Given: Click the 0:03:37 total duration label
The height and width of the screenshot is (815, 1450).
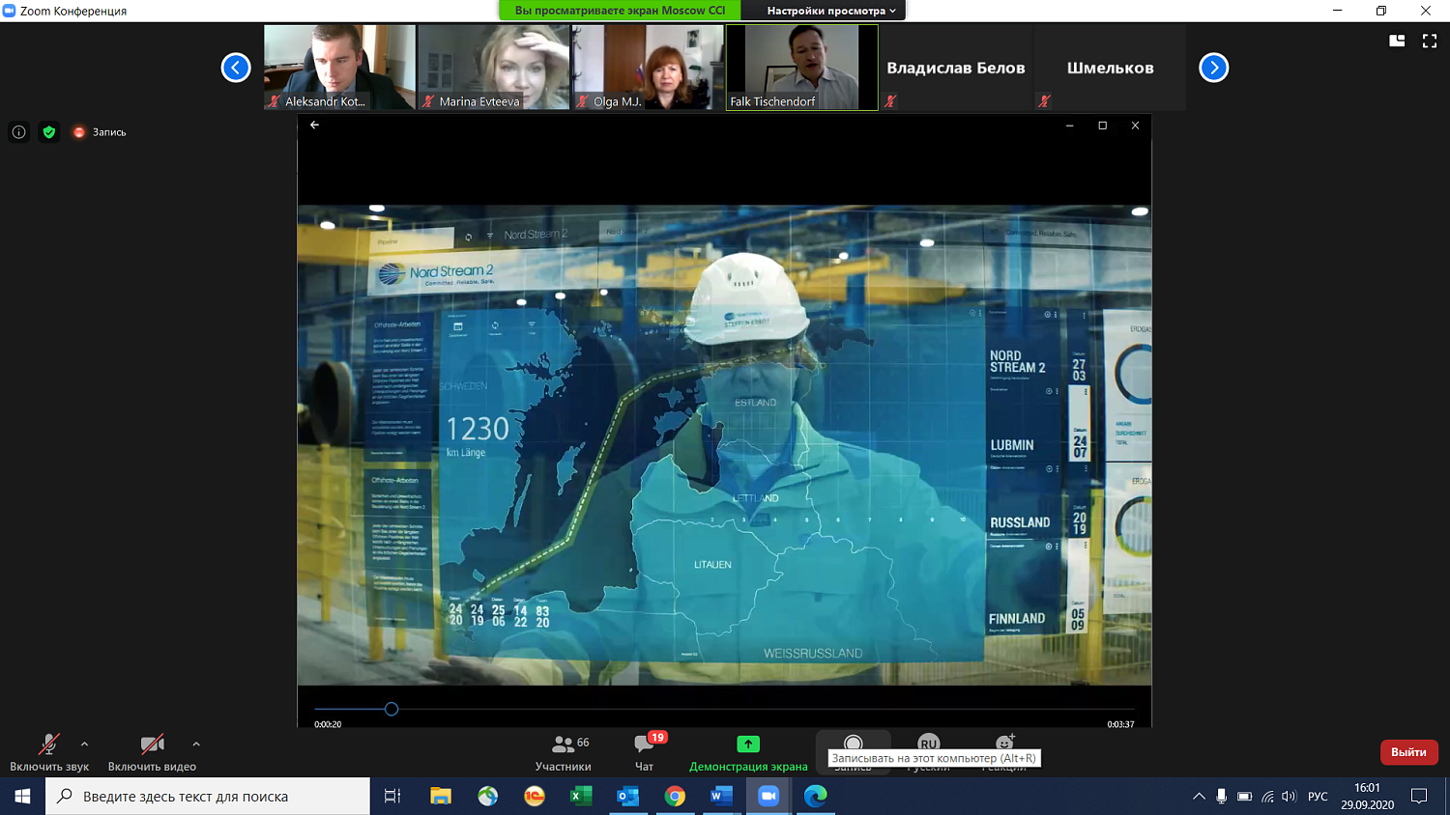Looking at the screenshot, I should coord(1120,724).
